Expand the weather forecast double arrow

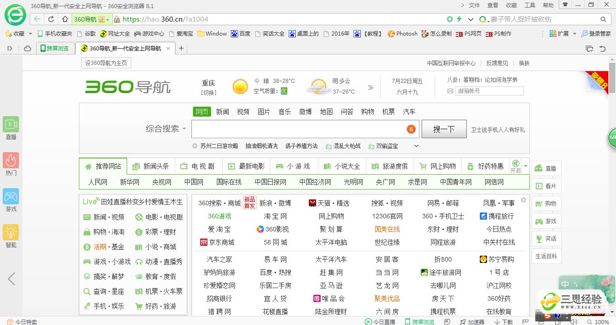pyautogui.click(x=371, y=87)
